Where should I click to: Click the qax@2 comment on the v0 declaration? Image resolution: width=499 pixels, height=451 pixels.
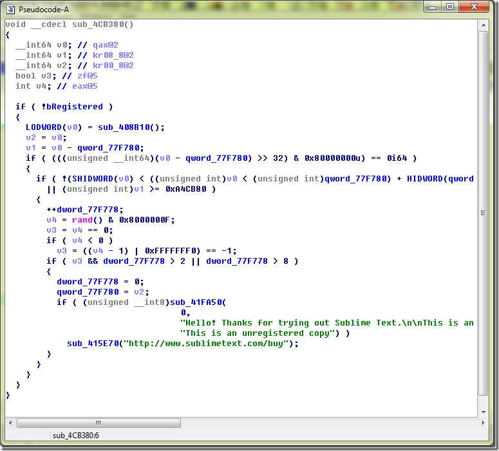click(x=106, y=45)
